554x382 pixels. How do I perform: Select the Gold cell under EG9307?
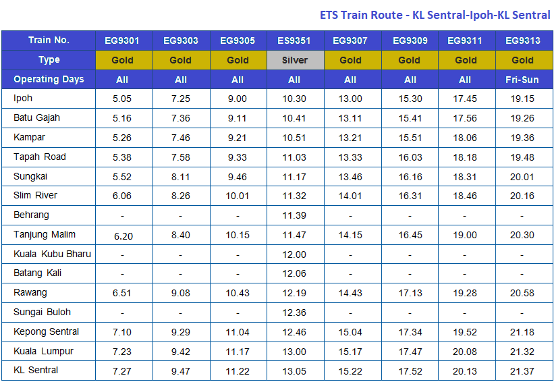pyautogui.click(x=350, y=60)
